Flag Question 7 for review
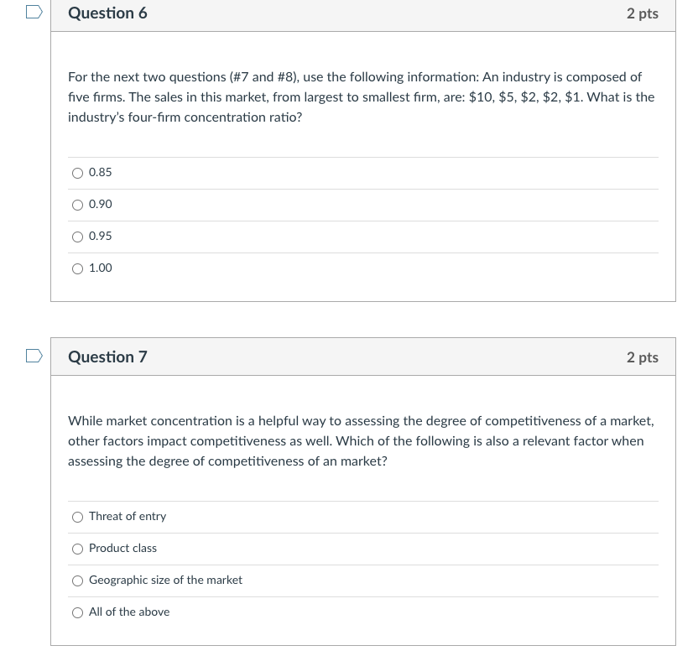 click(32, 355)
